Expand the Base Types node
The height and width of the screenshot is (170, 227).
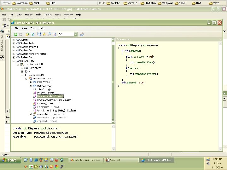click(31, 82)
